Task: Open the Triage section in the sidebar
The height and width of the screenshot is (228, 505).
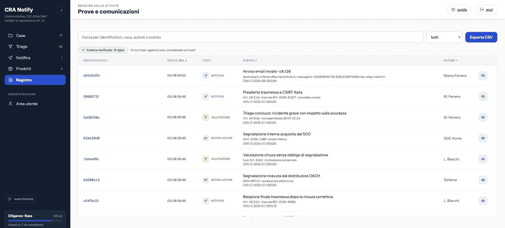Action: click(x=35, y=47)
